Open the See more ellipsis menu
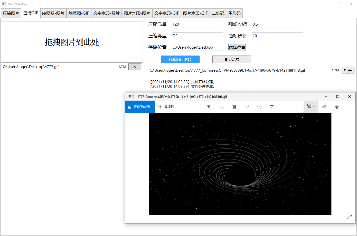Image resolution: width=357 pixels, height=236 pixels. coord(350,106)
